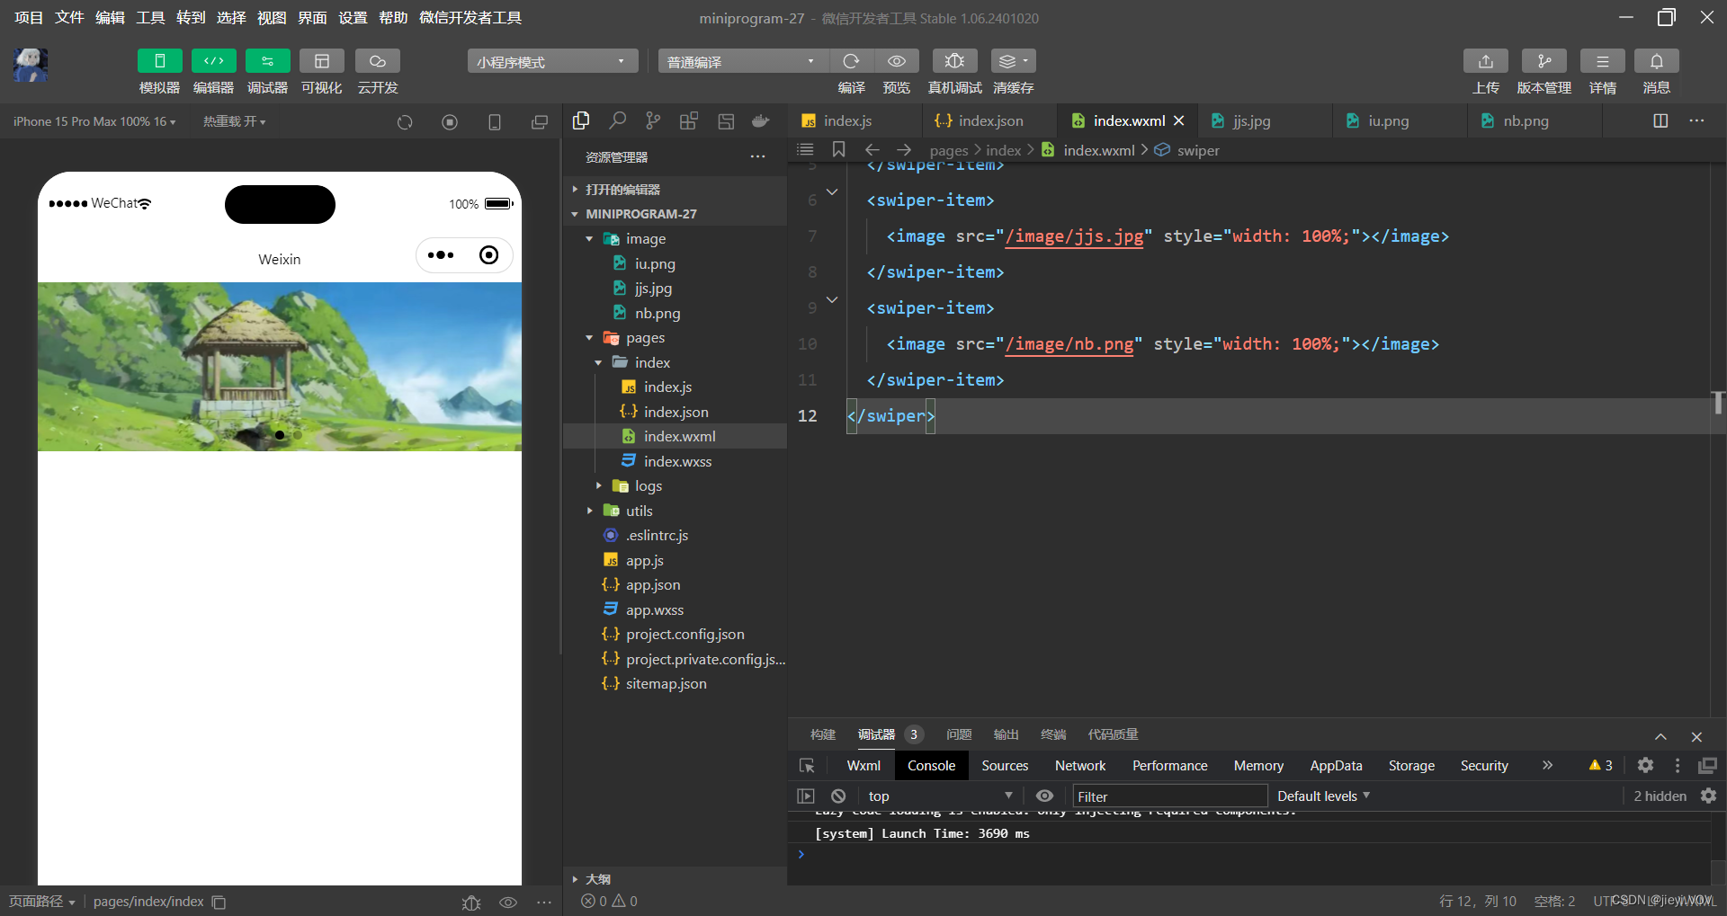Open iPhone 15 Pro Max device dropdown
Image resolution: width=1727 pixels, height=916 pixels.
click(94, 121)
